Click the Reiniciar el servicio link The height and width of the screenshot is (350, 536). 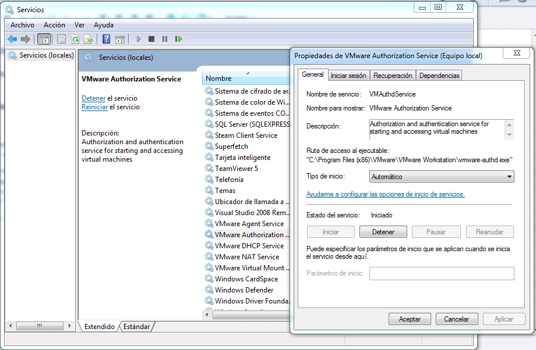95,107
